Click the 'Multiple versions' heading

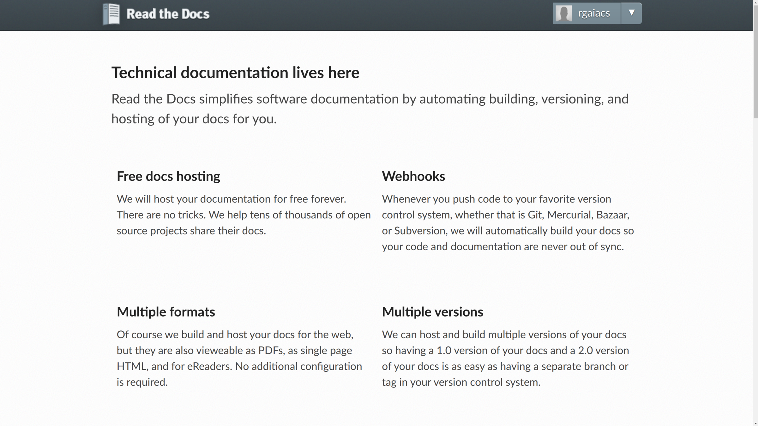[432, 312]
